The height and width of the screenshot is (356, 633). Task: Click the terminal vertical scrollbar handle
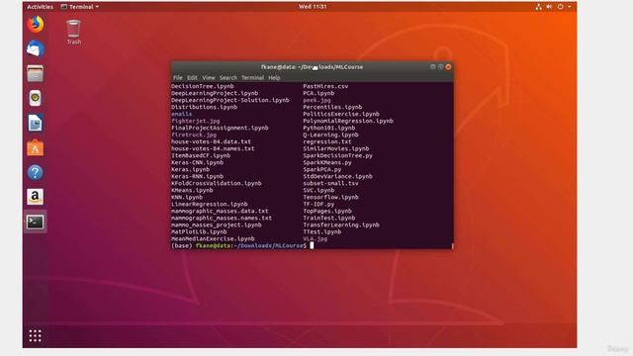point(452,246)
